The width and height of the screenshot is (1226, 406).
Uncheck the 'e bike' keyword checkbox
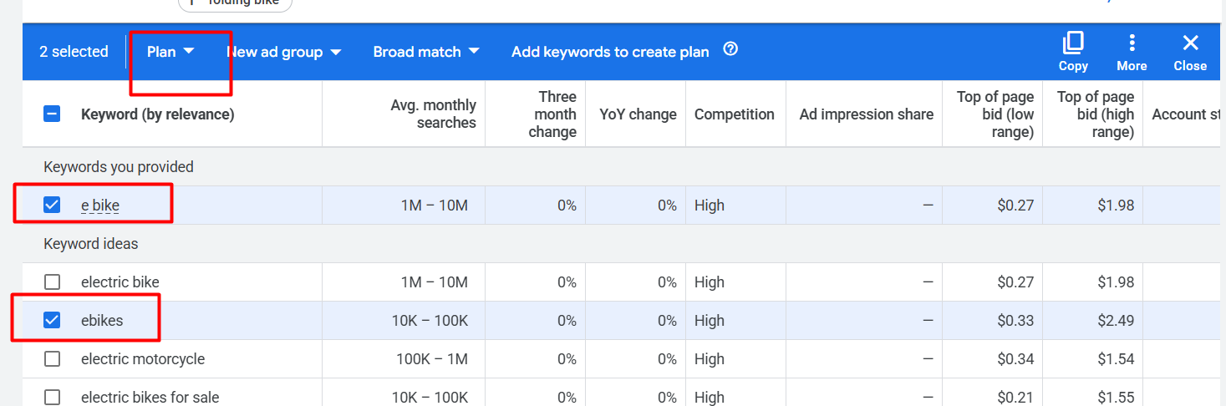(x=52, y=205)
